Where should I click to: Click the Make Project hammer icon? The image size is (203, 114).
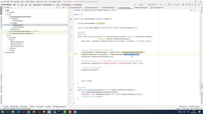[135, 5]
